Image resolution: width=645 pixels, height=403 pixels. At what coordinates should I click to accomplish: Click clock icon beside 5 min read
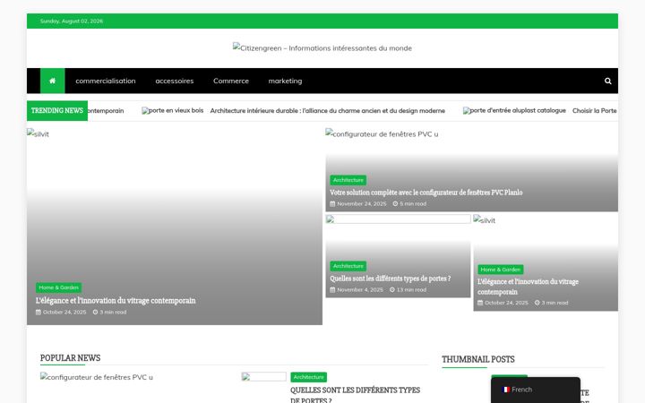[x=395, y=203]
